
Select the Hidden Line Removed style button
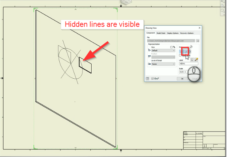[x=185, y=51]
